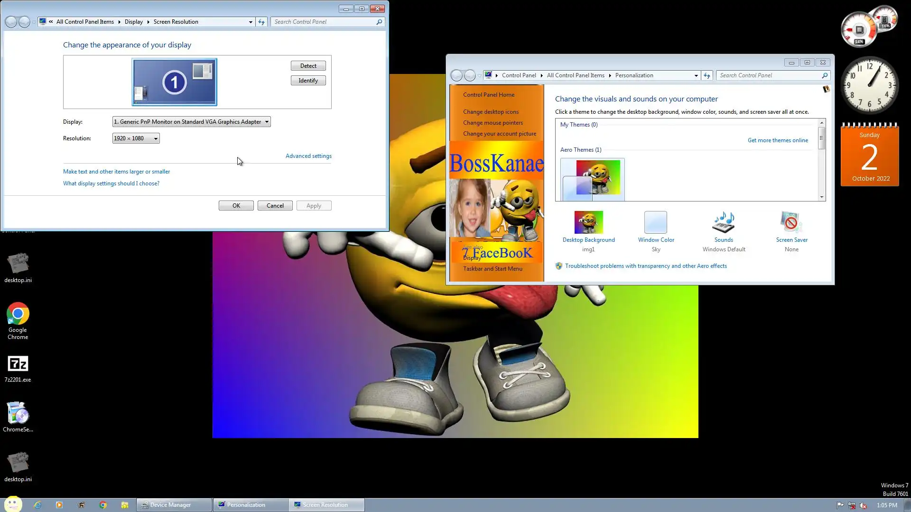Image resolution: width=911 pixels, height=512 pixels.
Task: Click the Personalization help icon
Action: pyautogui.click(x=826, y=89)
